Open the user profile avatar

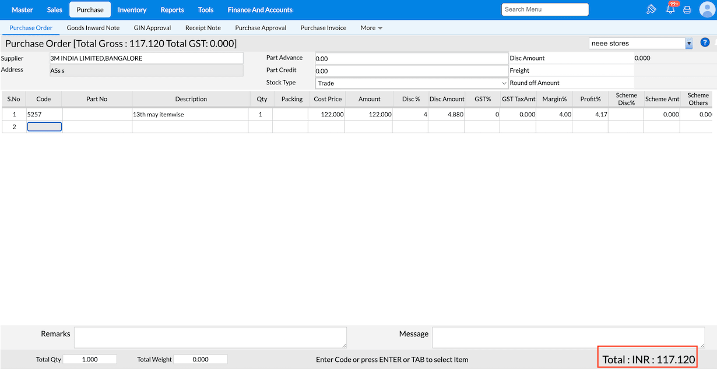point(707,10)
